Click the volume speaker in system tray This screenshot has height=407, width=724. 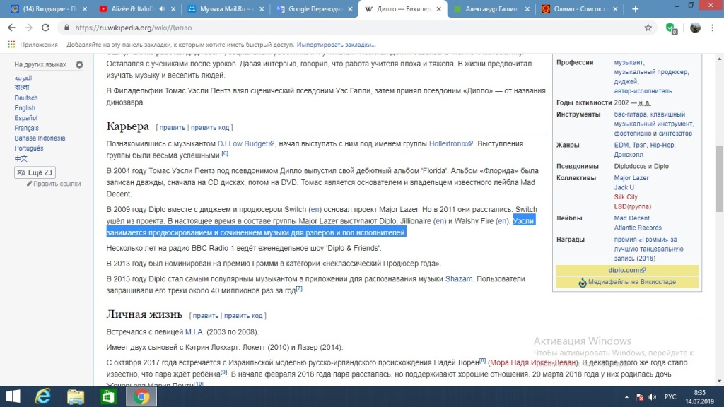652,397
